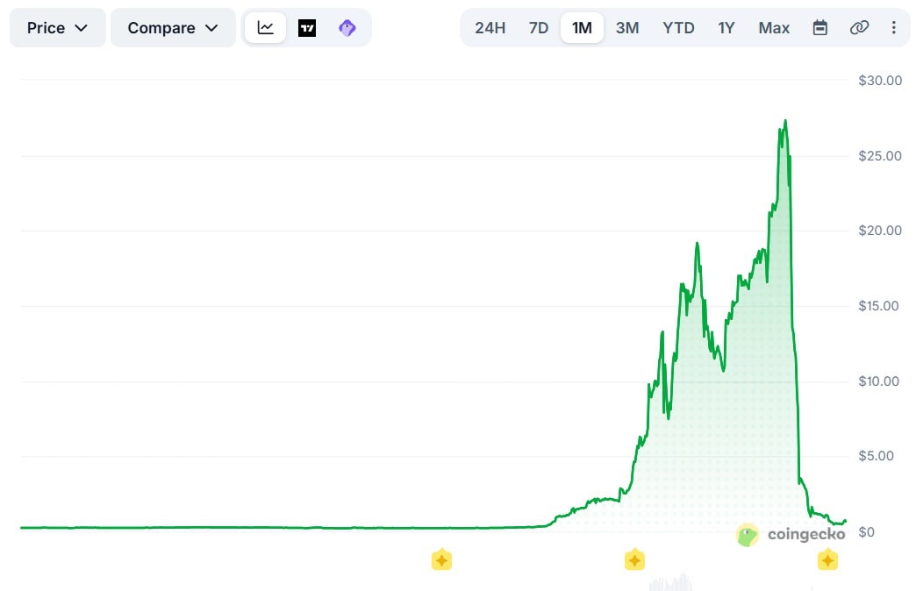Select the 1M time range
The width and height of the screenshot is (916, 591).
pyautogui.click(x=582, y=28)
